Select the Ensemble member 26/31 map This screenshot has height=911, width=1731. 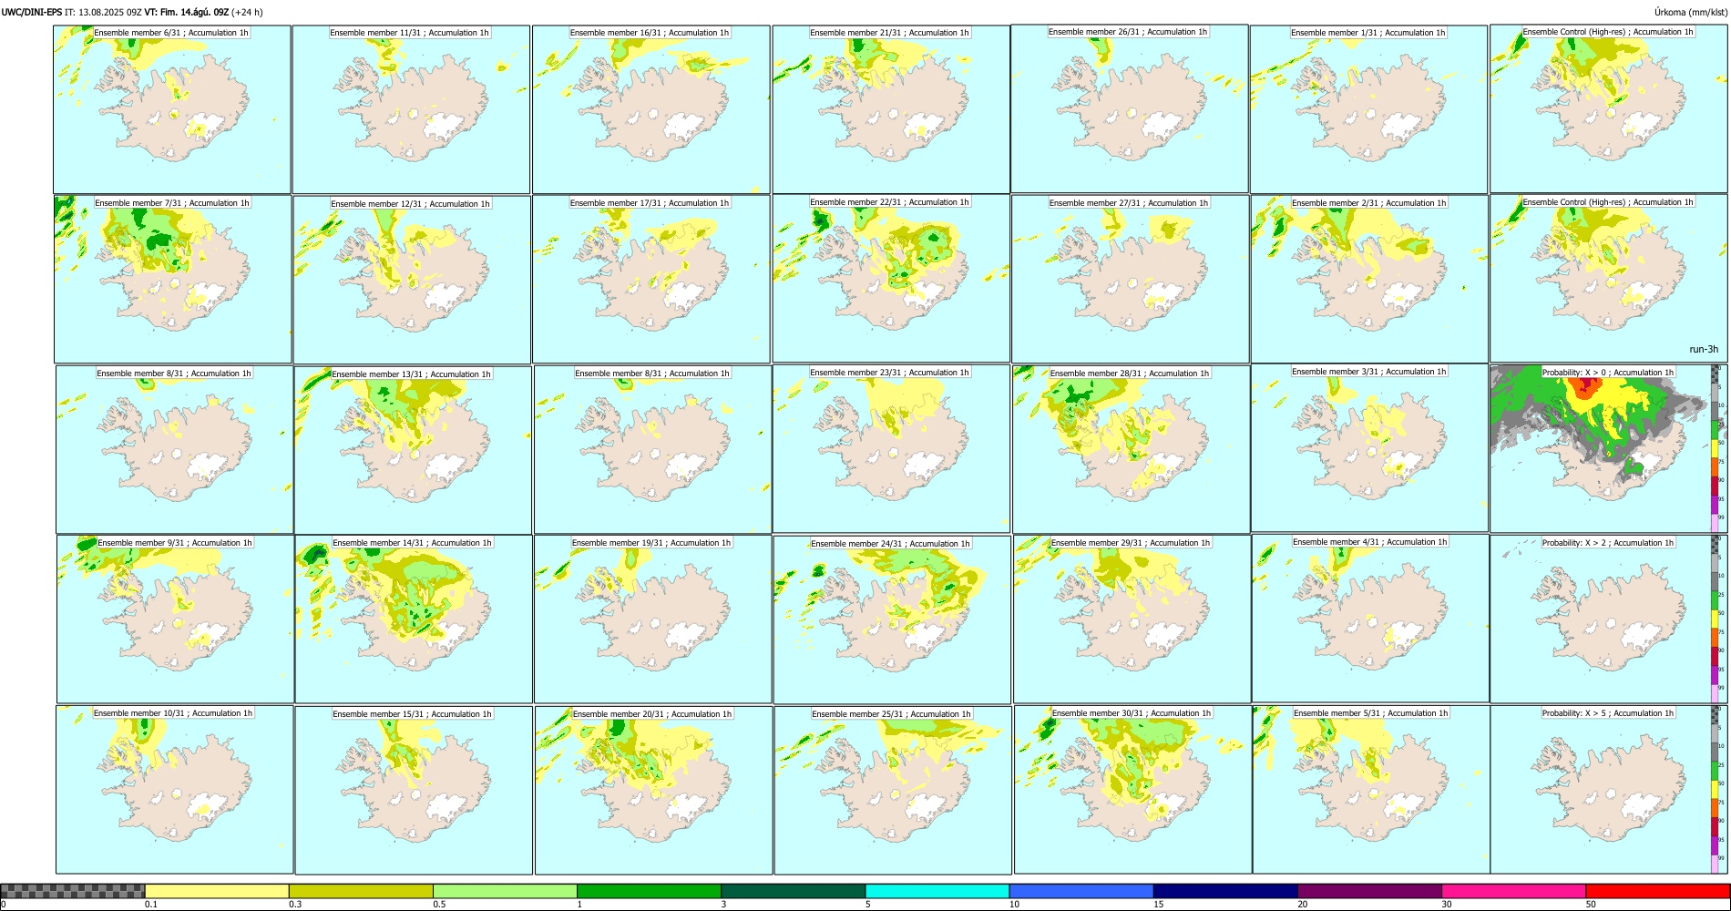[x=1130, y=108]
